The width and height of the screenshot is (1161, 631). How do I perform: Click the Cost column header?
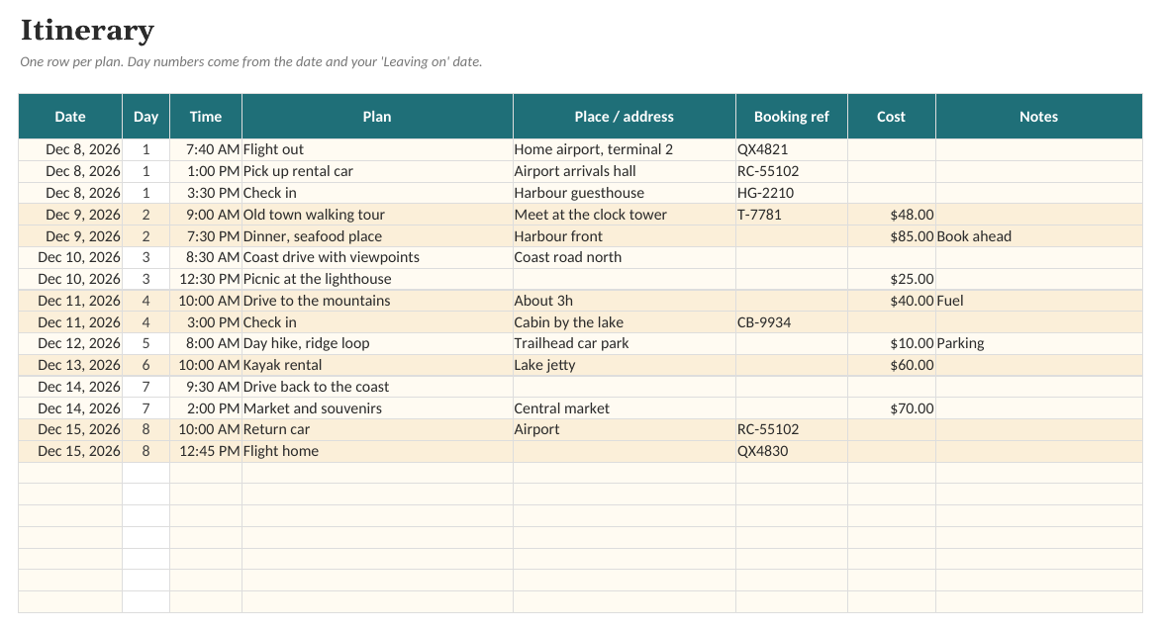(892, 116)
